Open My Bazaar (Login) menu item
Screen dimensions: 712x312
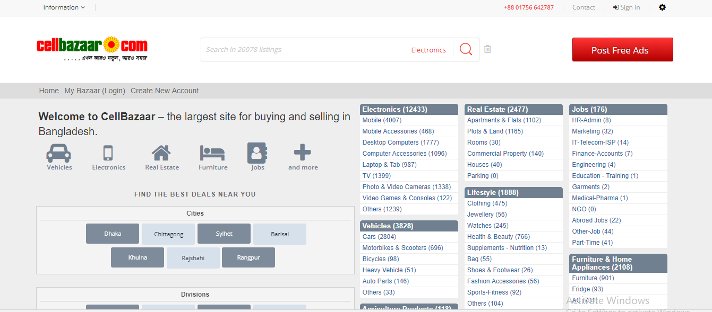[x=95, y=91]
